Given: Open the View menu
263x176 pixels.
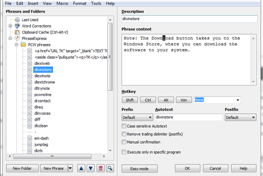Looking at the screenshot, I should 47,3.
